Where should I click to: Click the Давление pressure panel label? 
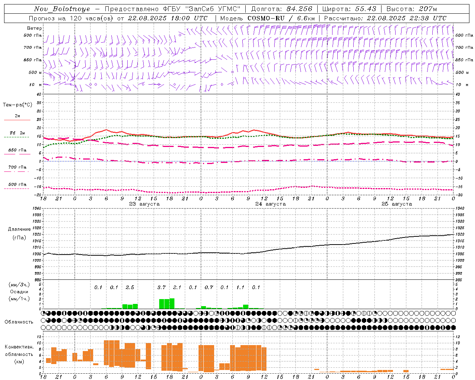click(x=19, y=229)
